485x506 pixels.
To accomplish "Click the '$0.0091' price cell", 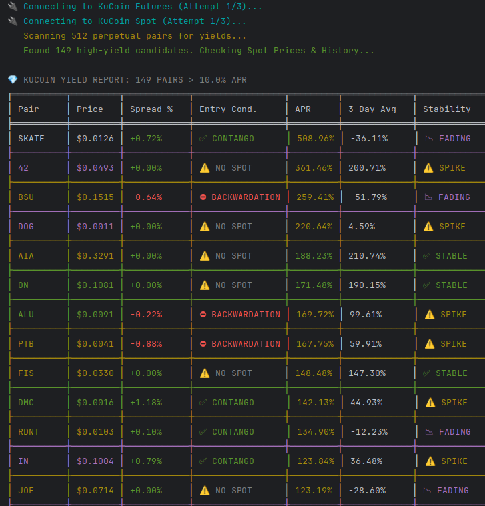I will (x=95, y=314).
